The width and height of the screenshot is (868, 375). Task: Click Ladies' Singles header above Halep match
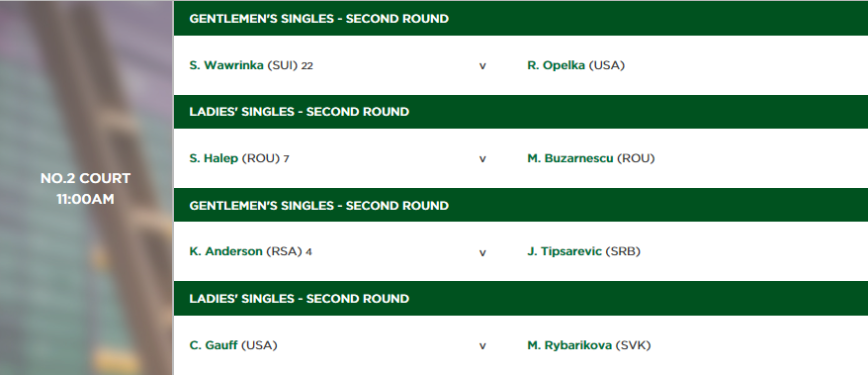[x=521, y=112]
